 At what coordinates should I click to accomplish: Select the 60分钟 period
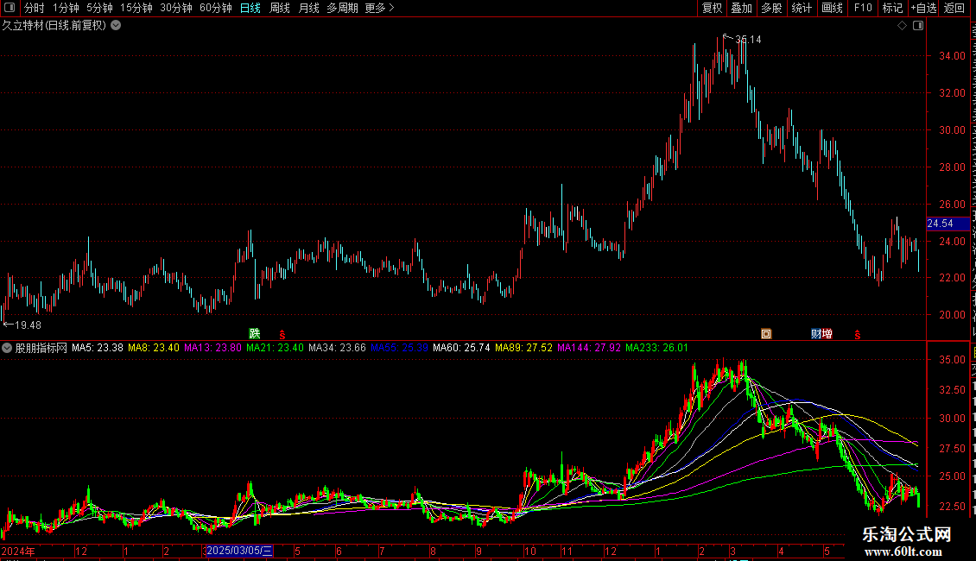215,8
